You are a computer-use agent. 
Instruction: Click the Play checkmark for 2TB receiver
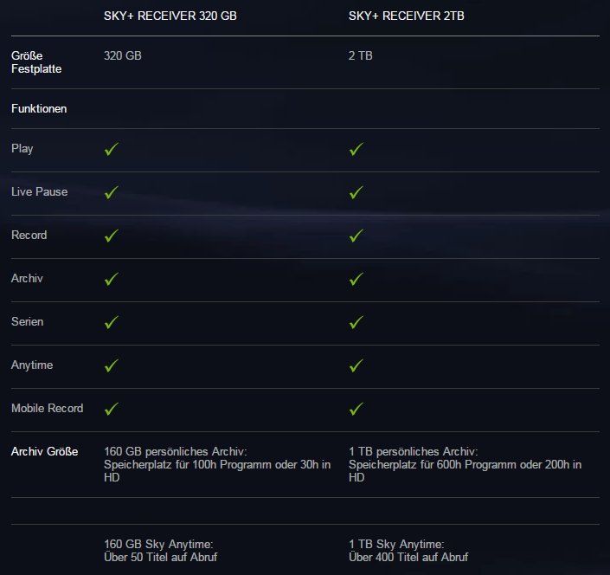click(356, 149)
